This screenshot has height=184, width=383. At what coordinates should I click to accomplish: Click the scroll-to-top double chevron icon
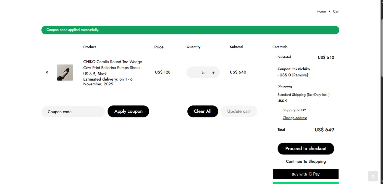coord(373,176)
